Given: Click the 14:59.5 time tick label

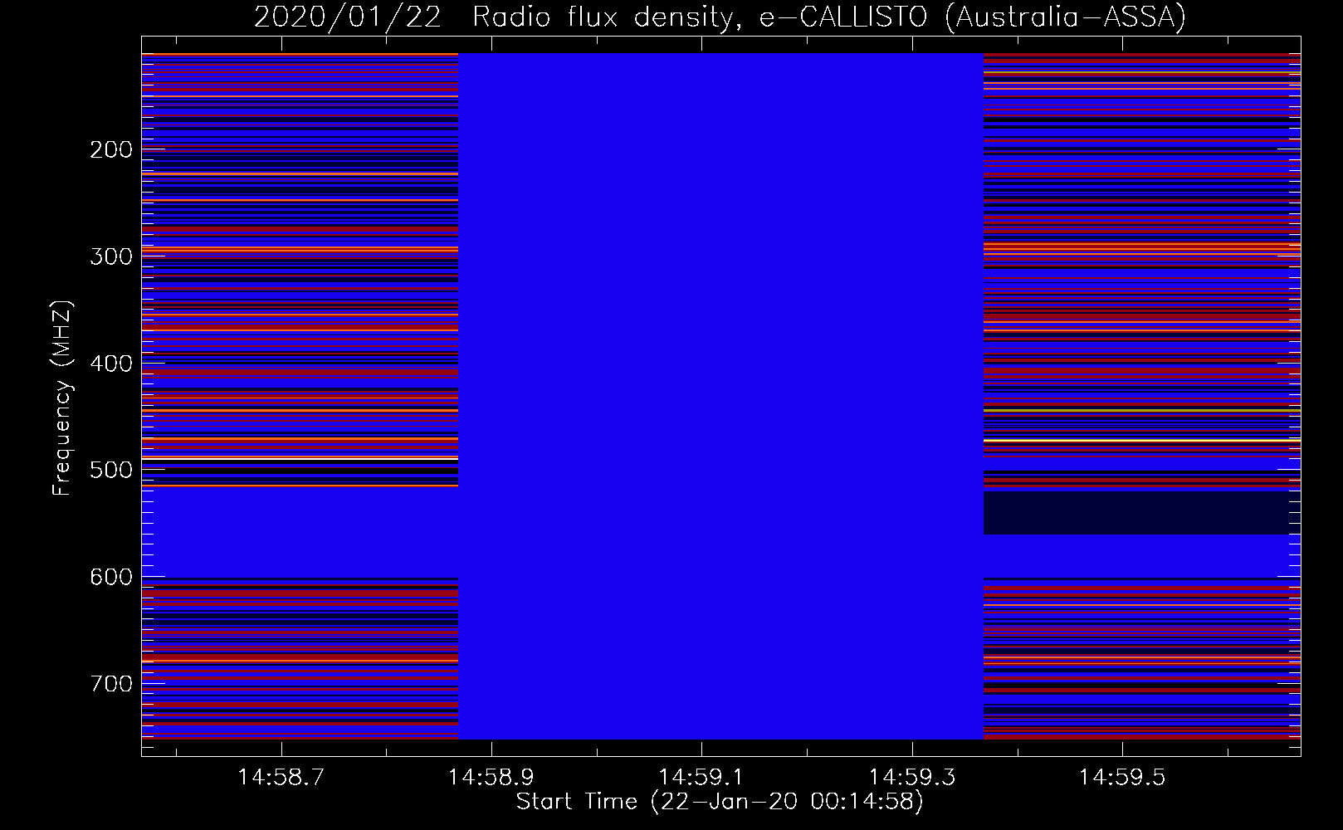Looking at the screenshot, I should (1122, 778).
